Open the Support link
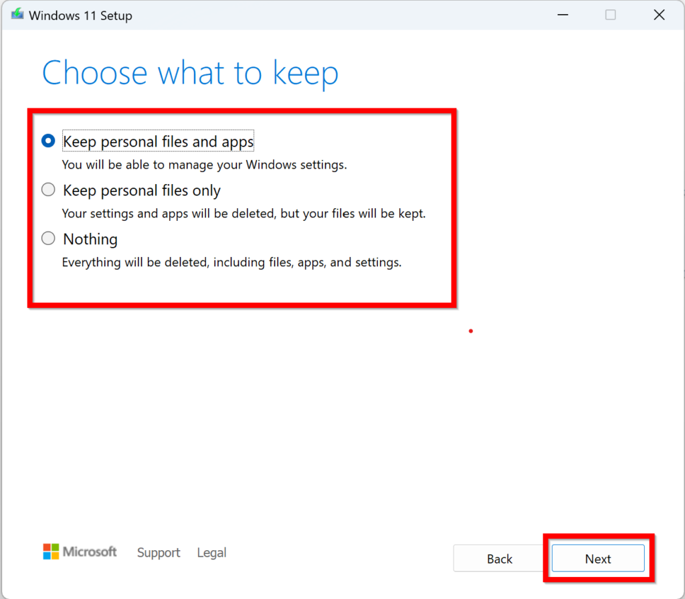Image resolution: width=685 pixels, height=599 pixels. coord(159,553)
